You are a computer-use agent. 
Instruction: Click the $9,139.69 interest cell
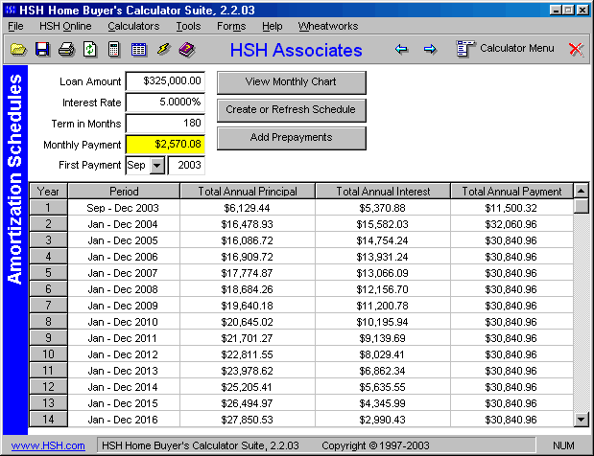pos(383,338)
